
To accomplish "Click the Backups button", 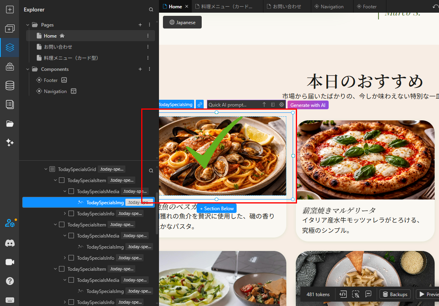I will tap(394, 294).
